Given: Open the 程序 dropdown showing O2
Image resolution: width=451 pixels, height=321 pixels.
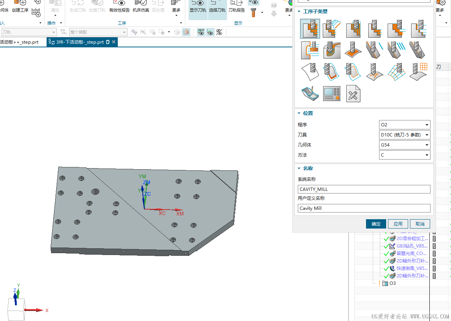Looking at the screenshot, I should (x=404, y=125).
